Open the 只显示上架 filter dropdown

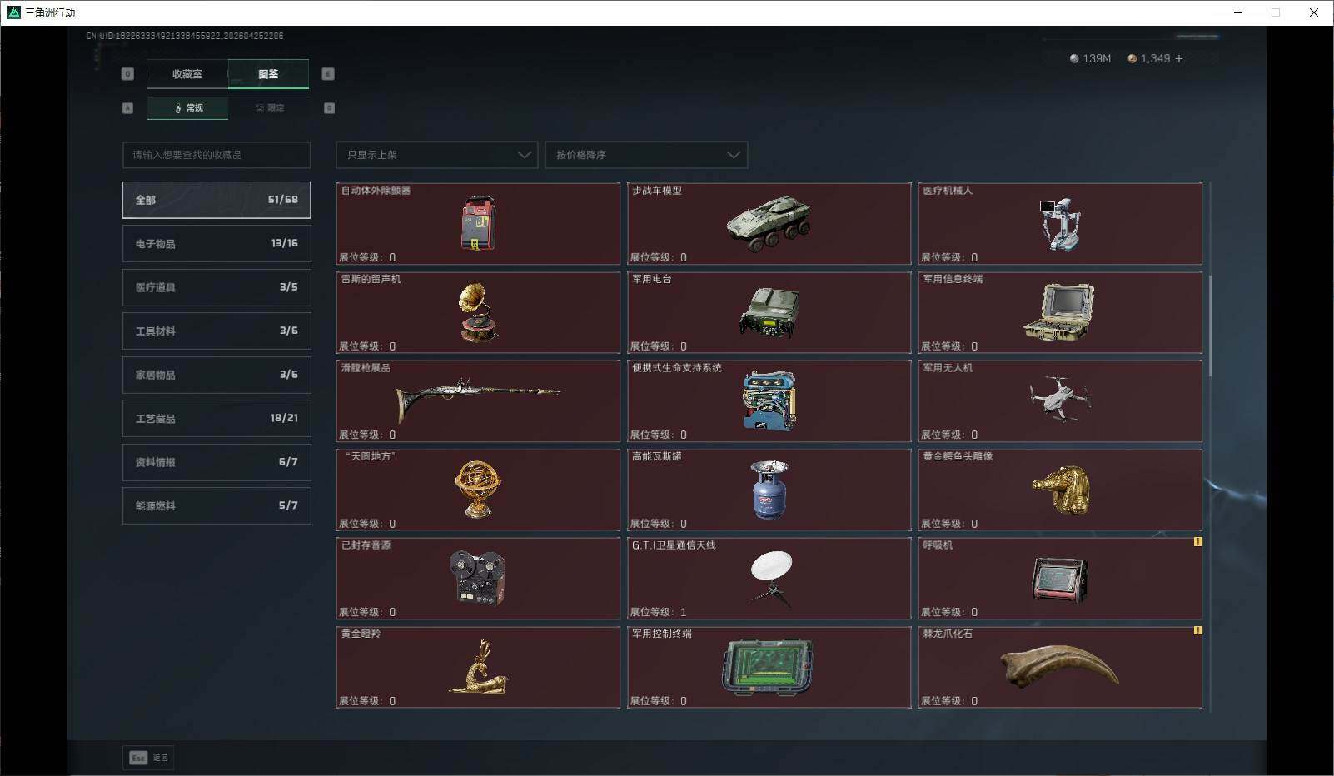(x=436, y=155)
